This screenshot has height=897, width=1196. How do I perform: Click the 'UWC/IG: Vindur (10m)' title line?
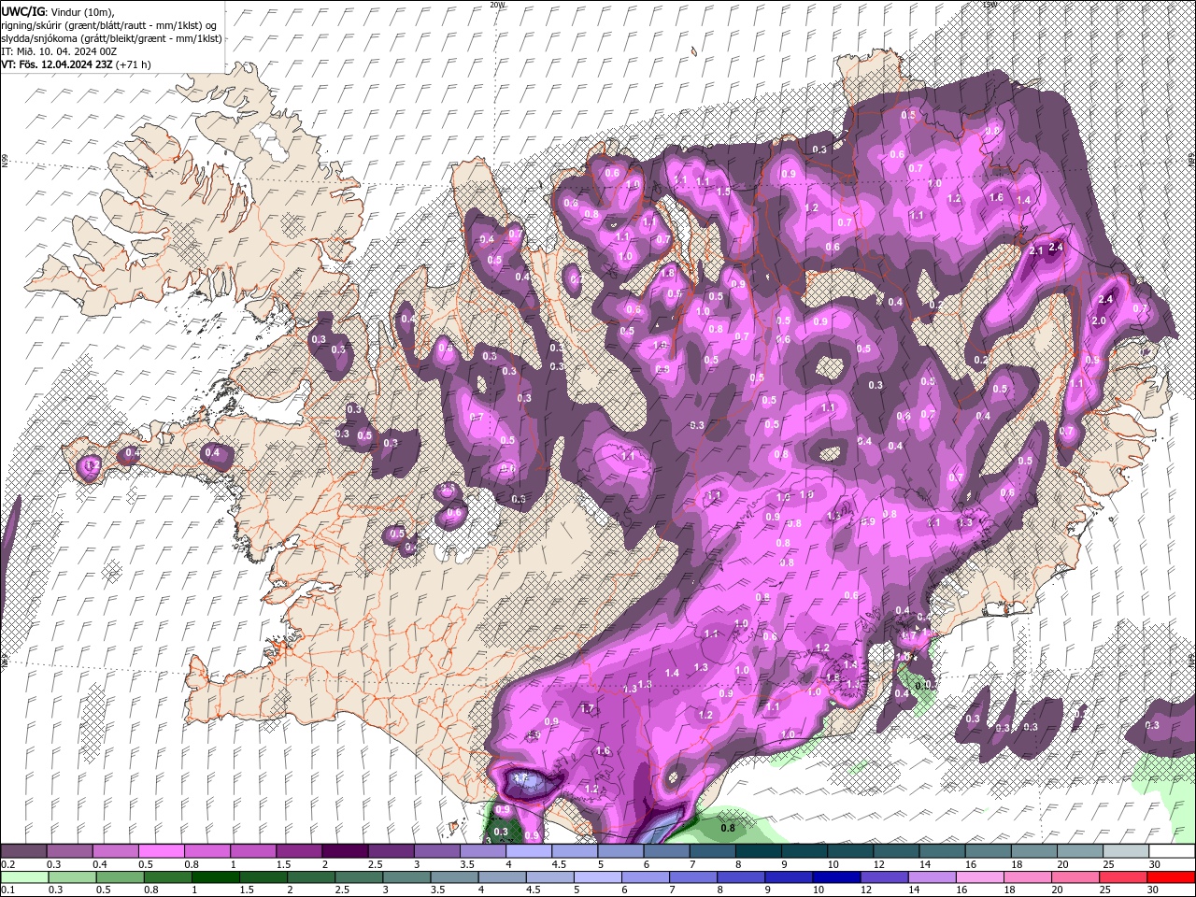pyautogui.click(x=56, y=11)
